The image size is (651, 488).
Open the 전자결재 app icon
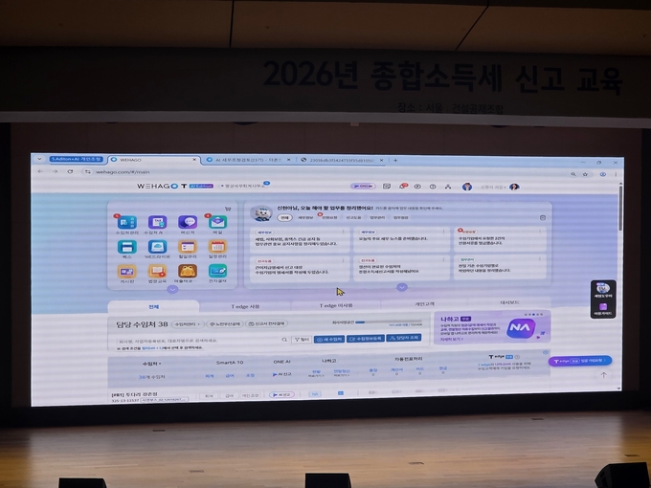pos(218,273)
